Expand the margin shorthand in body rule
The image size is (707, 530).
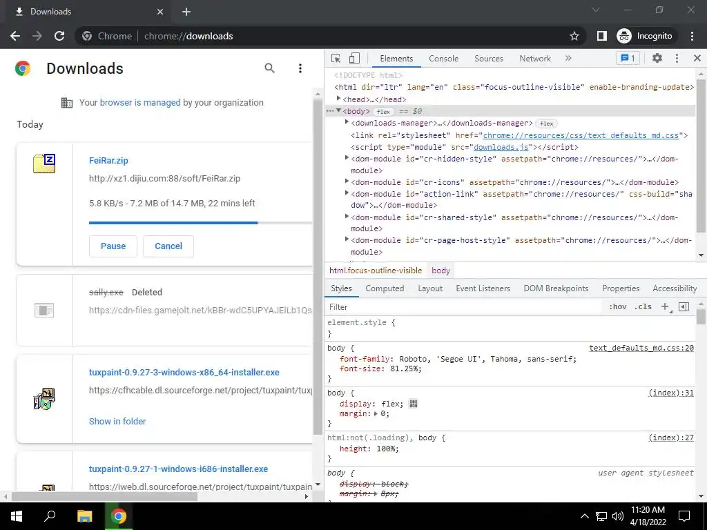click(x=376, y=414)
